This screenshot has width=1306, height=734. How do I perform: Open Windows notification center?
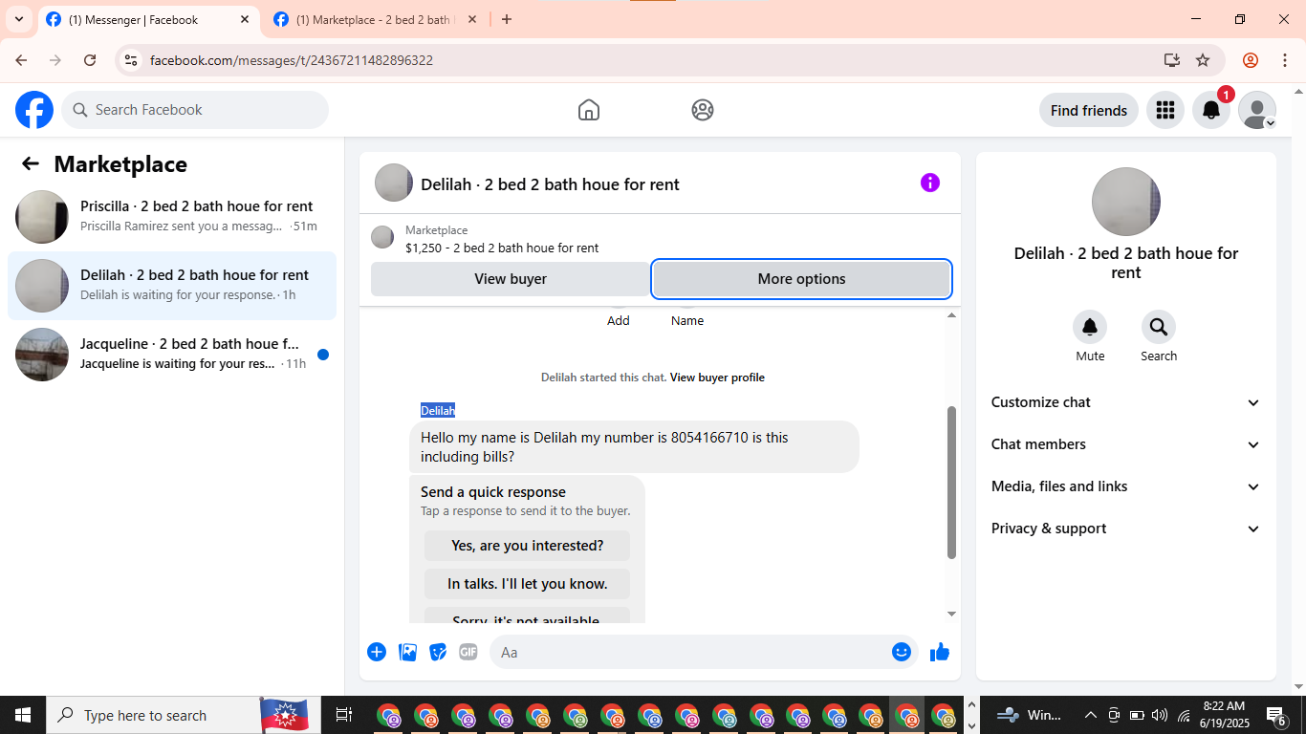pos(1276,715)
